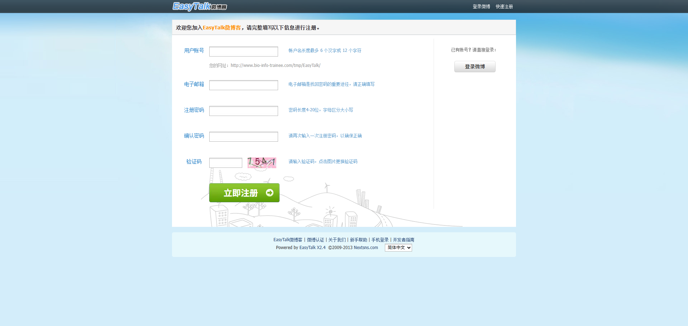The width and height of the screenshot is (688, 326).
Task: Open the 登录微博 link in top navigation
Action: click(x=481, y=6)
